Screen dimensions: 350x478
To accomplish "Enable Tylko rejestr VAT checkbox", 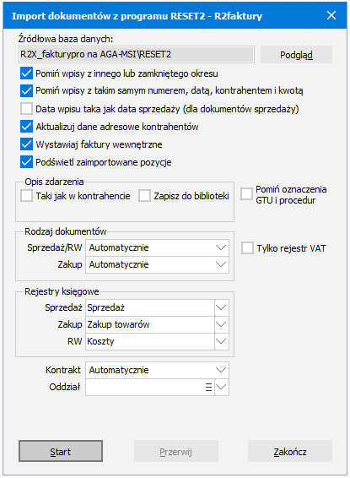I will (247, 248).
